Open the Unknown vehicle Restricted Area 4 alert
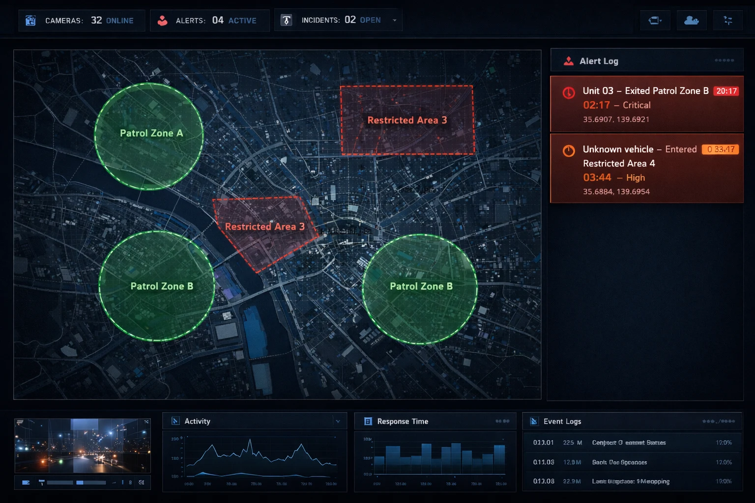The height and width of the screenshot is (503, 755). pyautogui.click(x=646, y=168)
